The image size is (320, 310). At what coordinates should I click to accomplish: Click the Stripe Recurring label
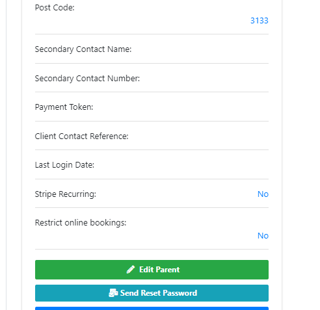66,194
